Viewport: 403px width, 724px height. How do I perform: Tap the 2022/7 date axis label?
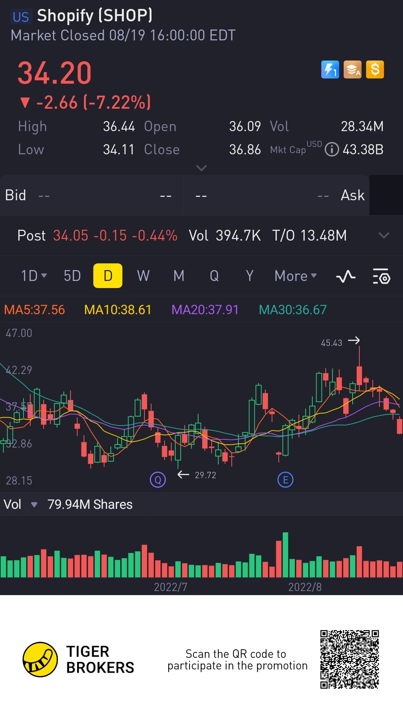171,587
